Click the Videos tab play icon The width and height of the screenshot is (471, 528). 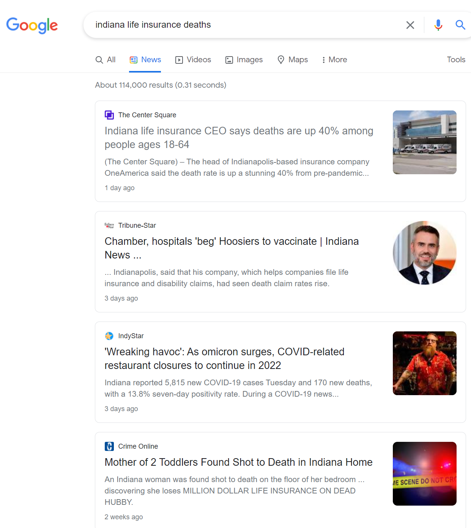coord(179,60)
